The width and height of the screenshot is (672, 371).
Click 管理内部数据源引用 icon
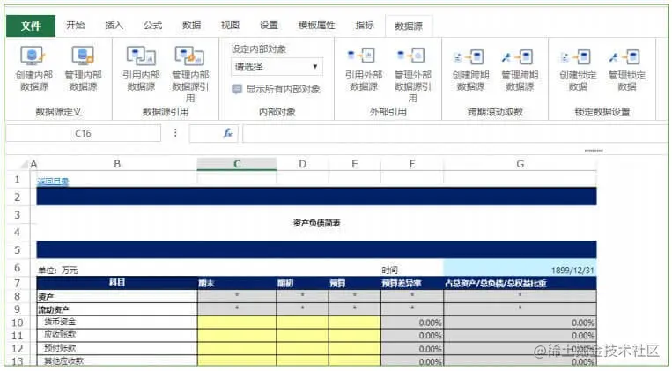coord(189,56)
